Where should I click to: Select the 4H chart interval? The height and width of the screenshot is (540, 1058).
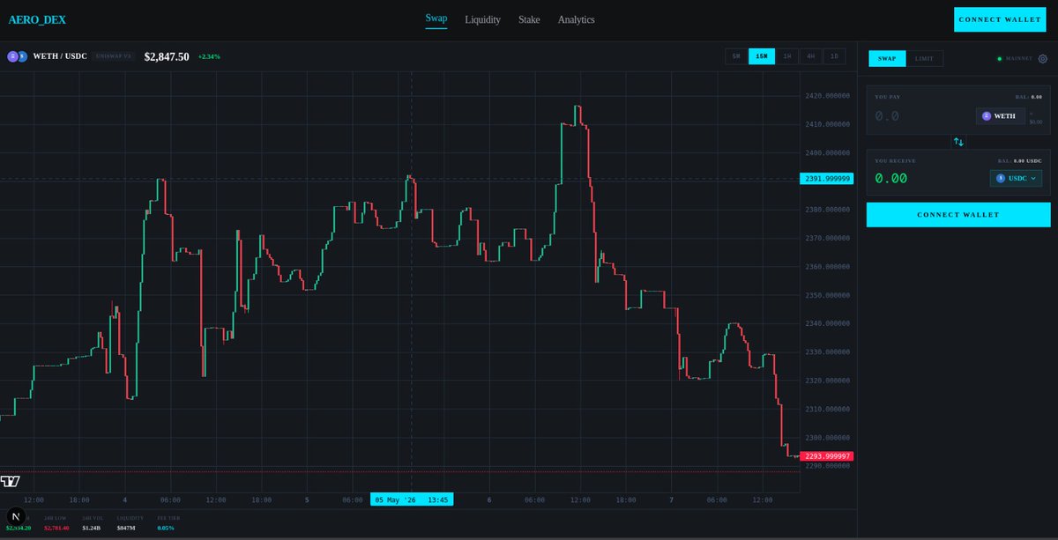(811, 56)
